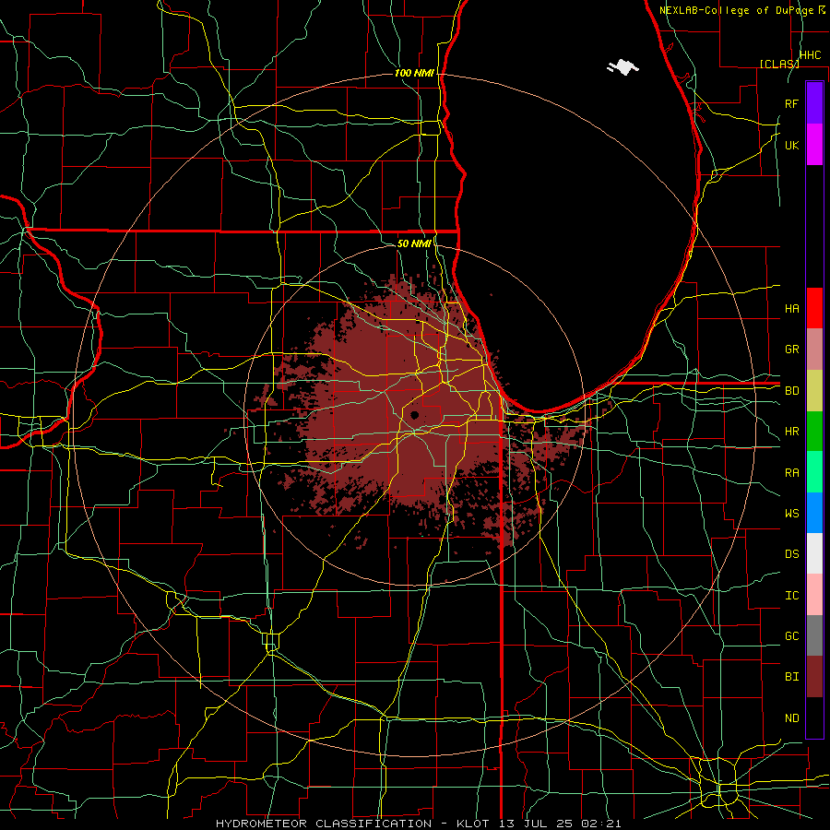Click the 100 NMI range ring label

pos(414,73)
